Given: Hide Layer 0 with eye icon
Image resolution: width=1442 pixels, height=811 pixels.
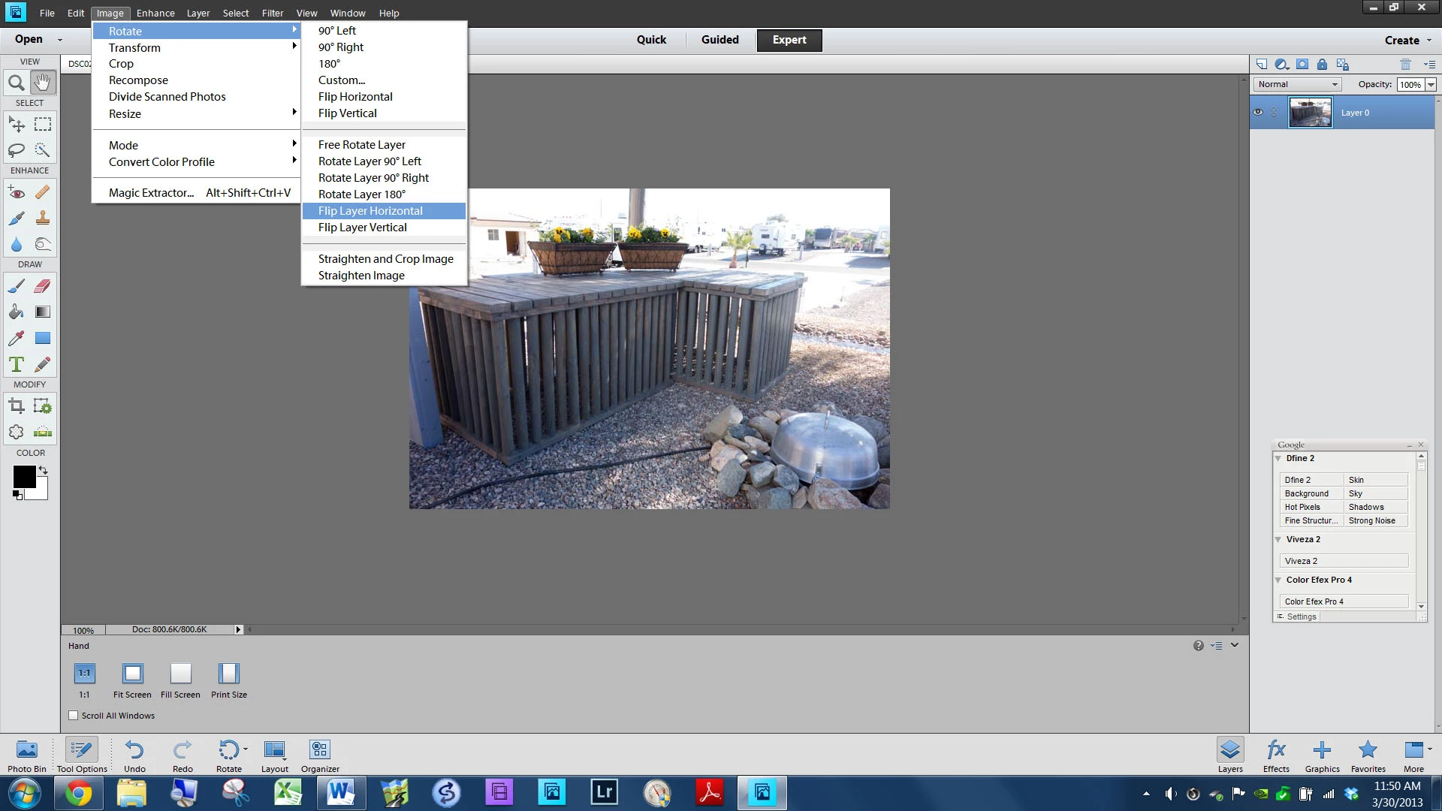Looking at the screenshot, I should click(1258, 113).
